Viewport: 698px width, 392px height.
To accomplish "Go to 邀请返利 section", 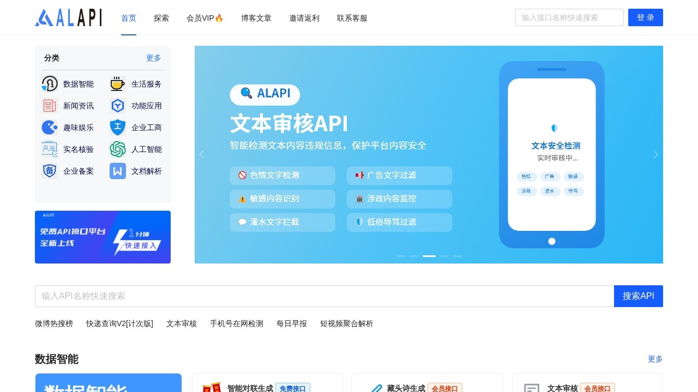I will [304, 17].
